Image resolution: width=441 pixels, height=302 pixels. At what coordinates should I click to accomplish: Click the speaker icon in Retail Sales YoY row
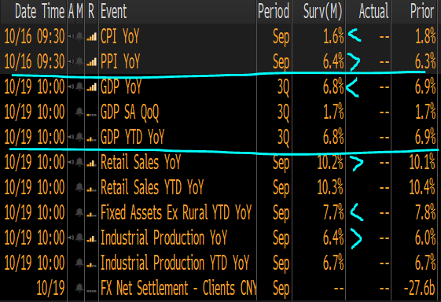point(72,162)
